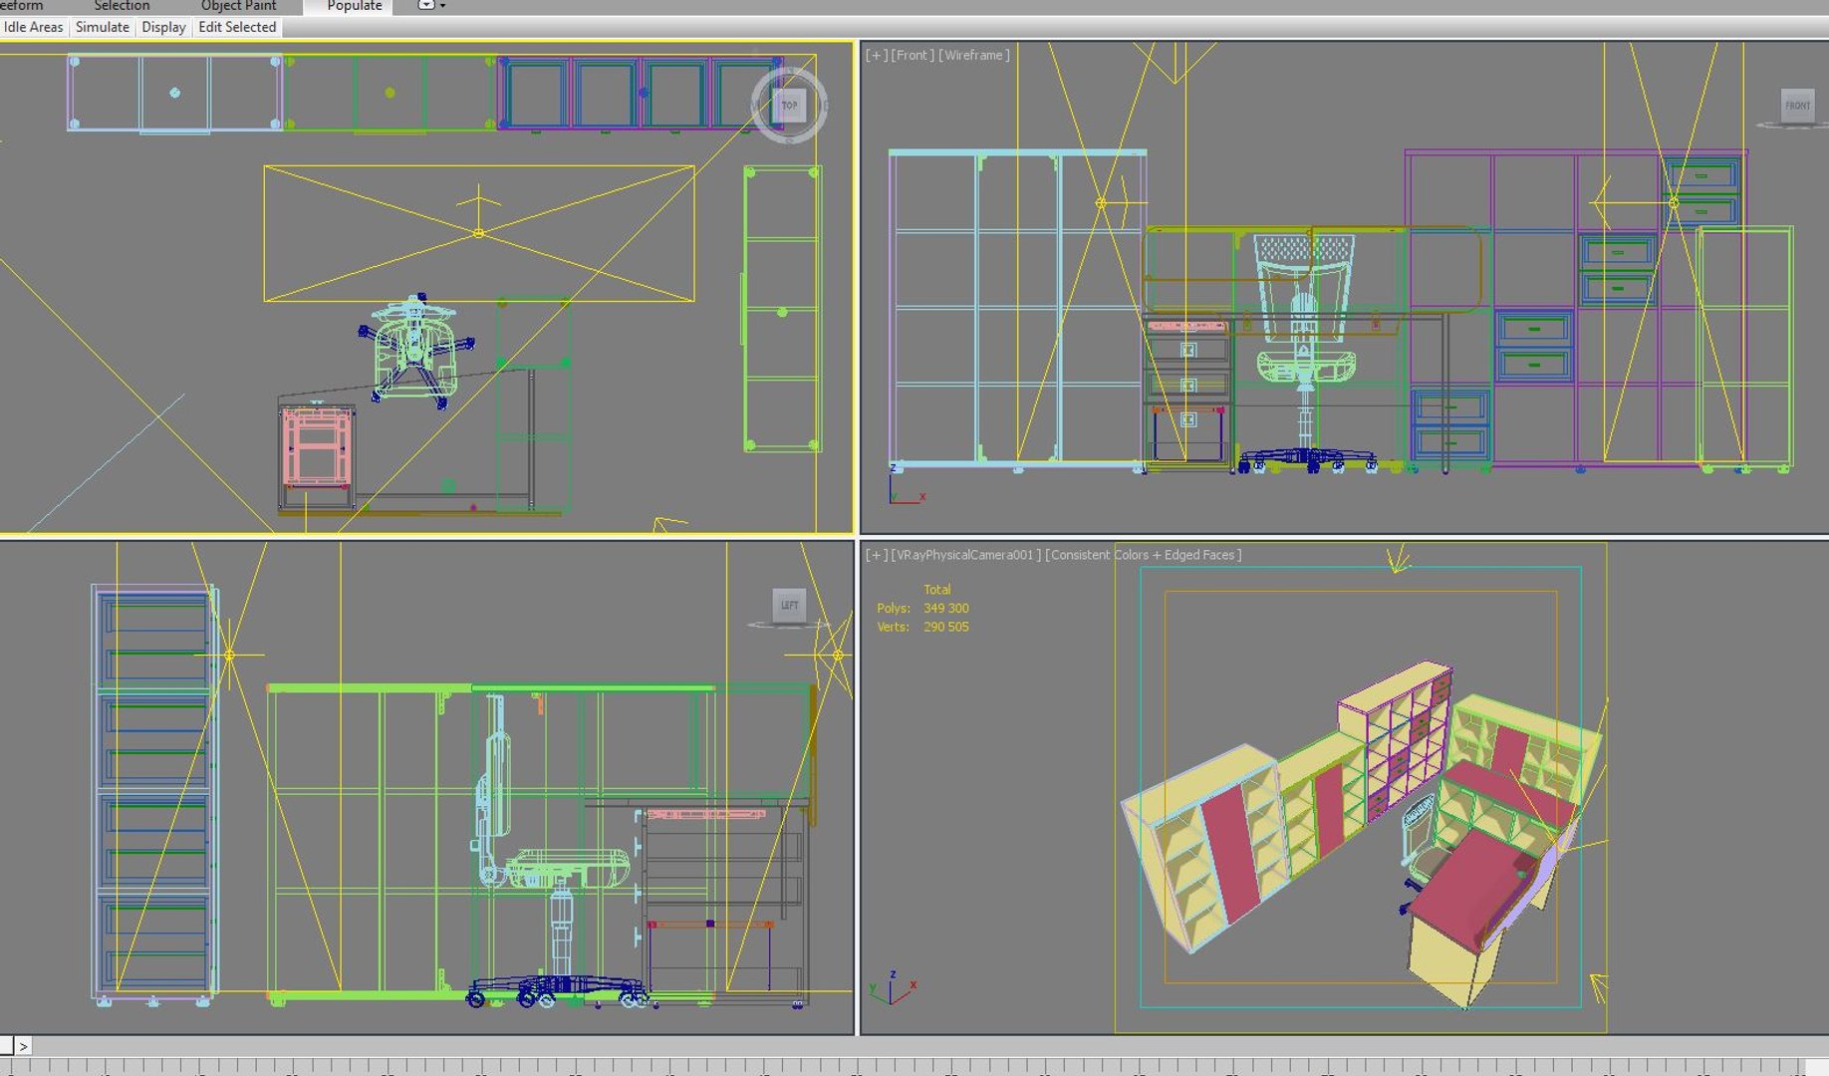1829x1076 pixels.
Task: Click the time slider next-frame arrow
Action: (x=24, y=1046)
